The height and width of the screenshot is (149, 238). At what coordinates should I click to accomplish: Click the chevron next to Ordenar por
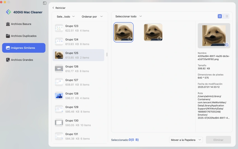coord(101,16)
